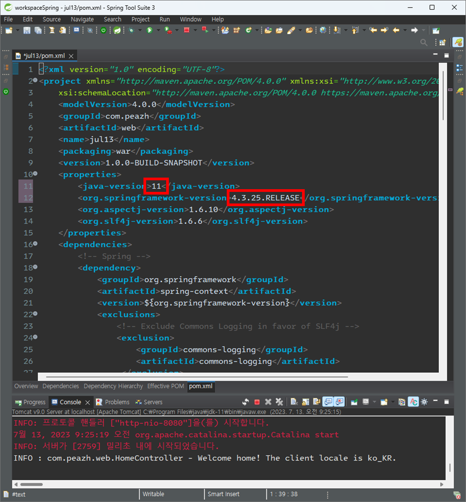Open the Navigate menu
This screenshot has height=502, width=466.
(x=82, y=19)
